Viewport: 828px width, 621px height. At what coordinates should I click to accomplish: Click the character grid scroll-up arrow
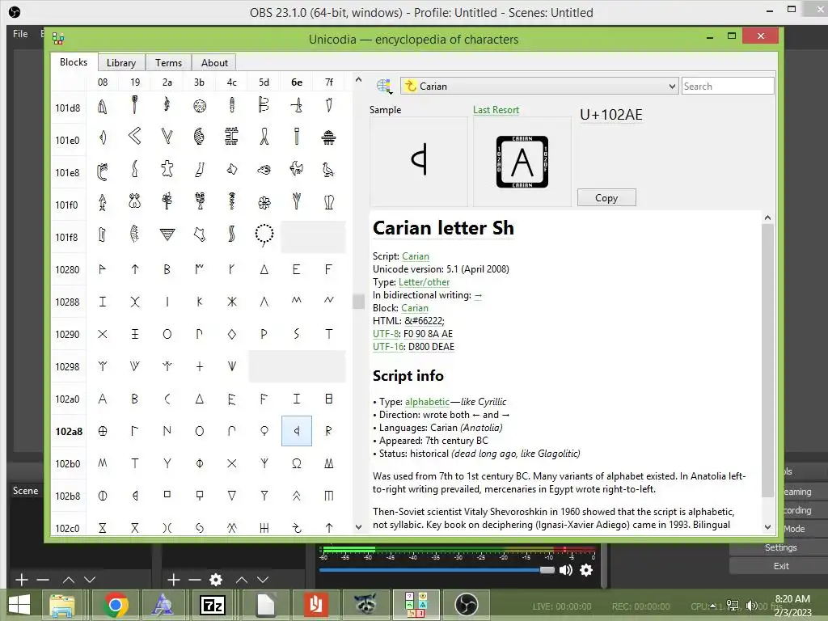pyautogui.click(x=358, y=80)
